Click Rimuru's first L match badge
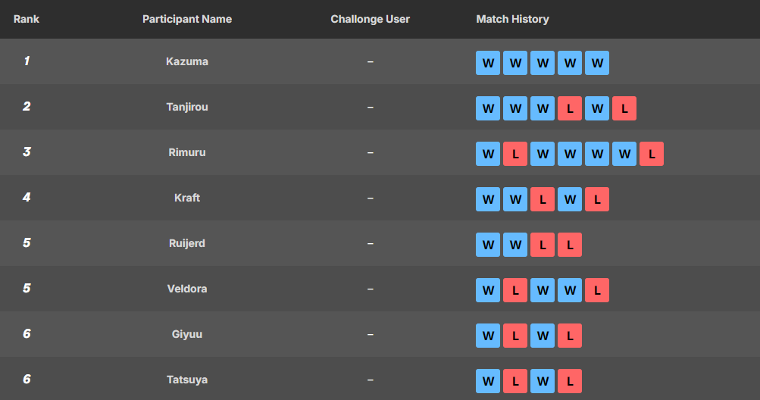The width and height of the screenshot is (760, 400). click(515, 154)
